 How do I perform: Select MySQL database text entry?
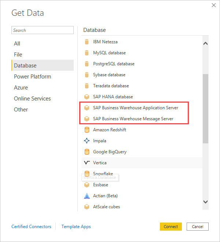109,53
